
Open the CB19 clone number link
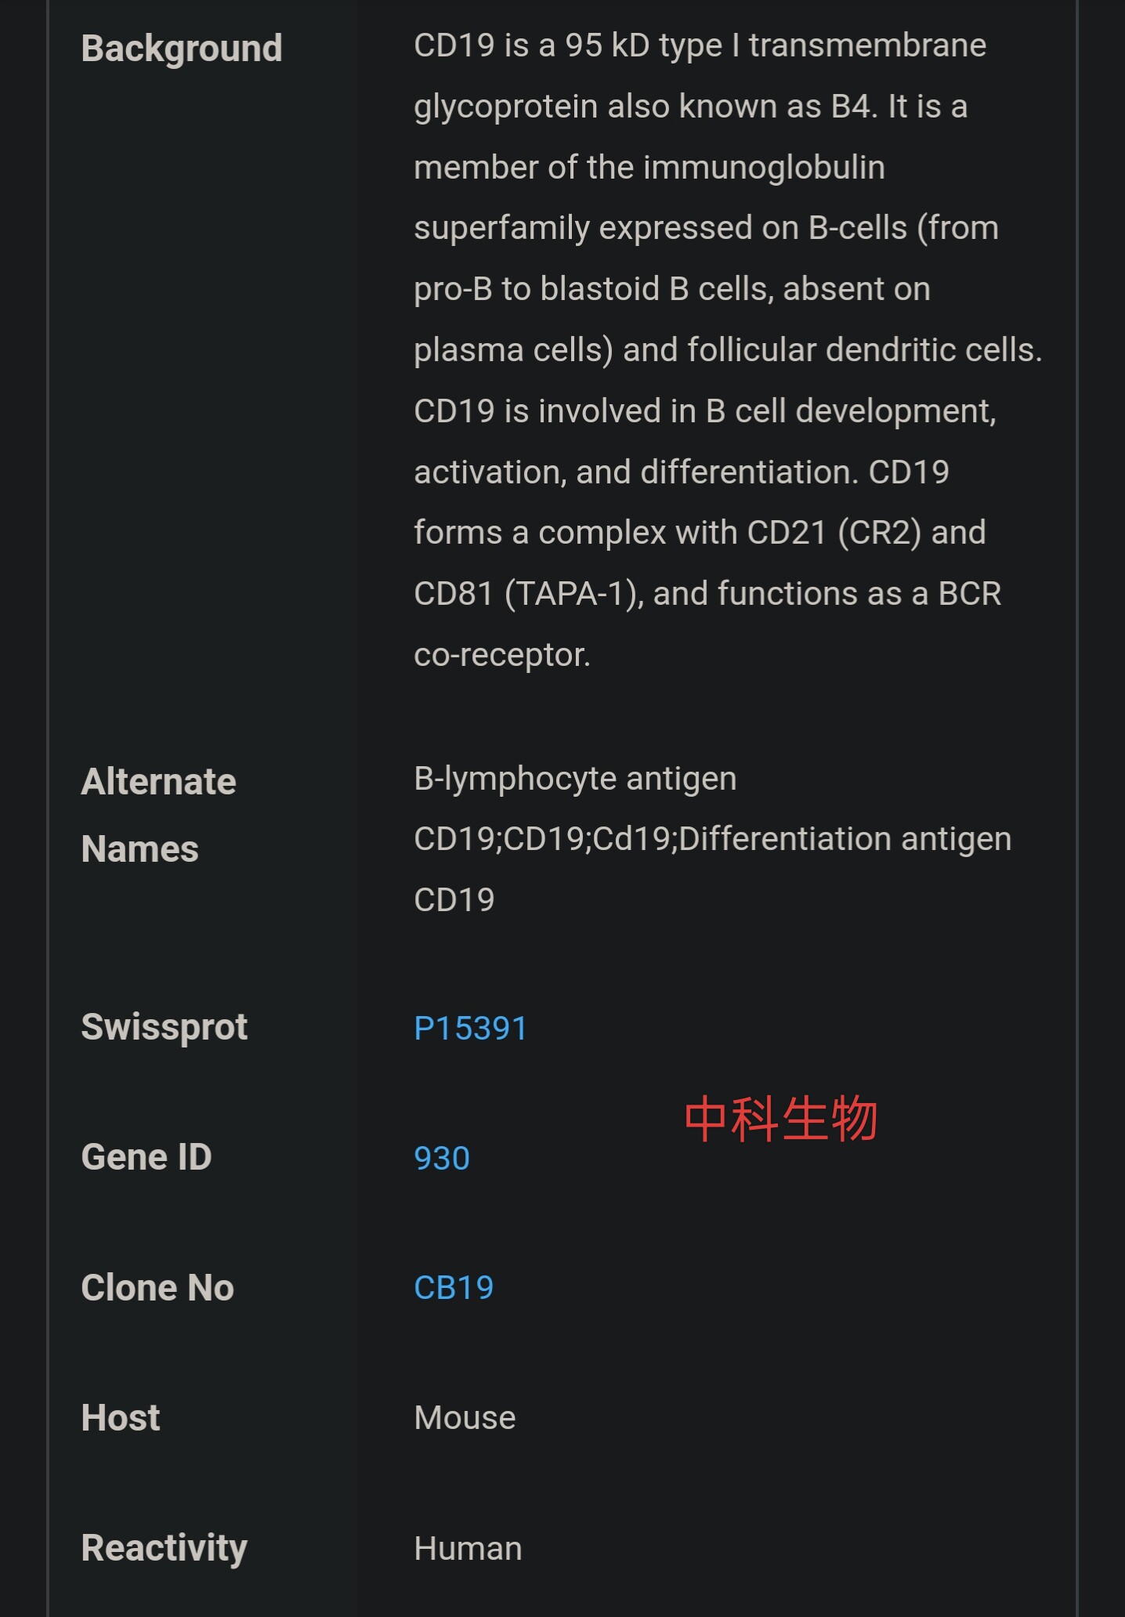tap(454, 1287)
